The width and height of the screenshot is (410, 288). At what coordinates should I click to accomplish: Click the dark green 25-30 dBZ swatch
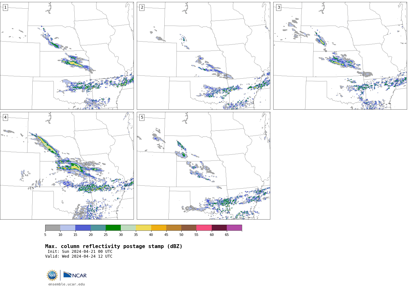point(113,228)
